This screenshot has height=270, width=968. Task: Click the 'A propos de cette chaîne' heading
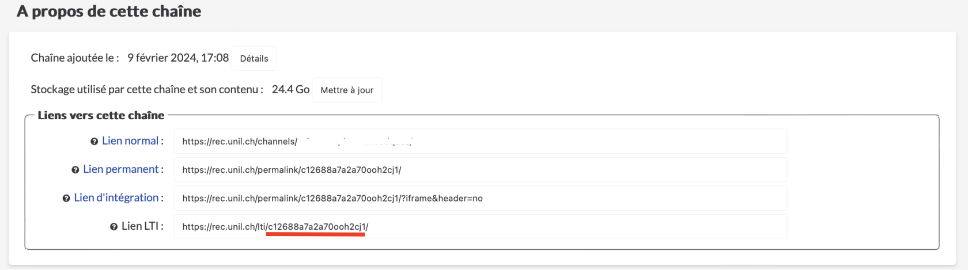click(x=109, y=12)
